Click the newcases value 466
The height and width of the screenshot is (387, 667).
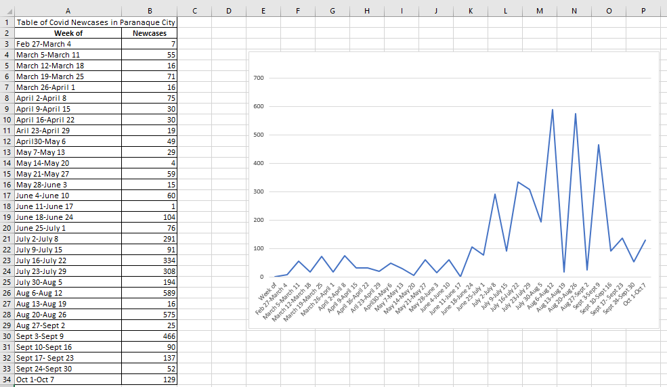pyautogui.click(x=149, y=336)
